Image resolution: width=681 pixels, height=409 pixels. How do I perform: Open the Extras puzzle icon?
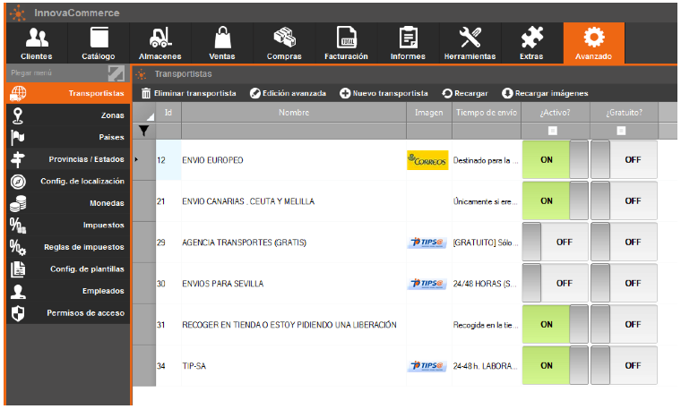click(531, 38)
